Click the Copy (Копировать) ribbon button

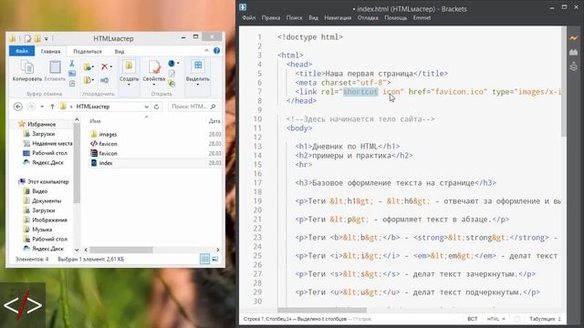tap(27, 71)
